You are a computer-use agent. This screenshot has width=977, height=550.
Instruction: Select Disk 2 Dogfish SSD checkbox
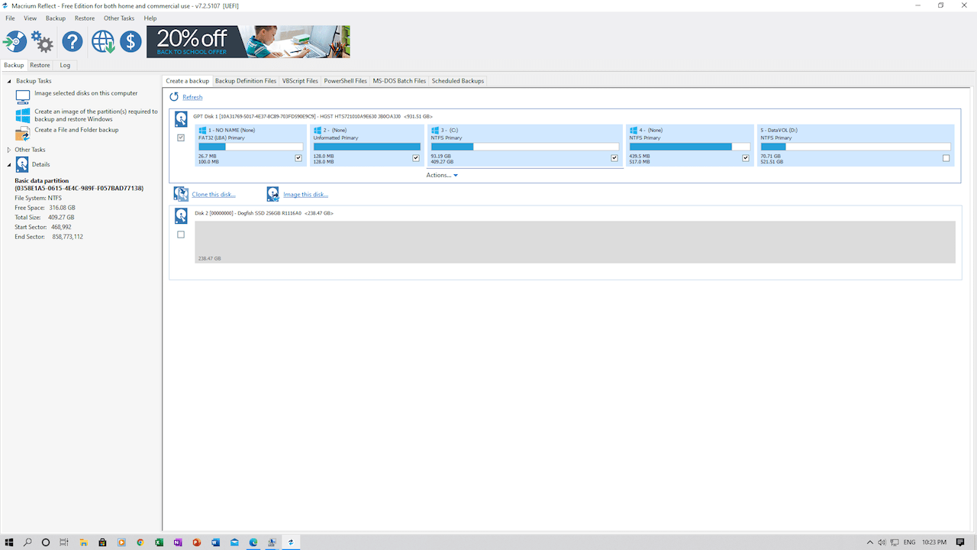tap(181, 235)
